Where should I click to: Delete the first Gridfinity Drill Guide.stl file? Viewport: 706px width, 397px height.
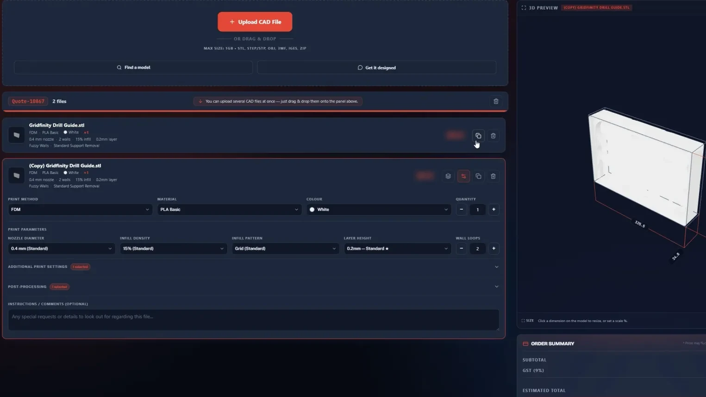pyautogui.click(x=493, y=136)
